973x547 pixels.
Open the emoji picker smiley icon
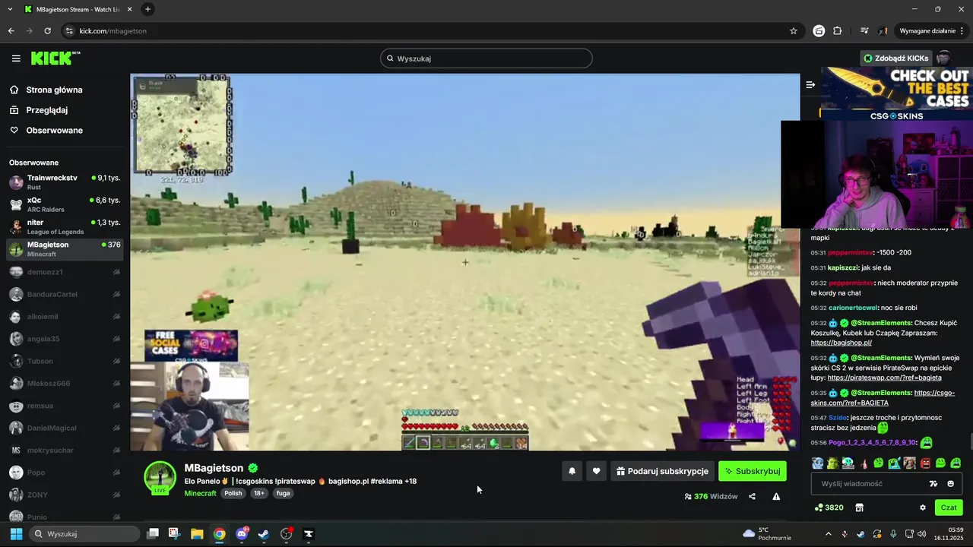pyautogui.click(x=951, y=484)
